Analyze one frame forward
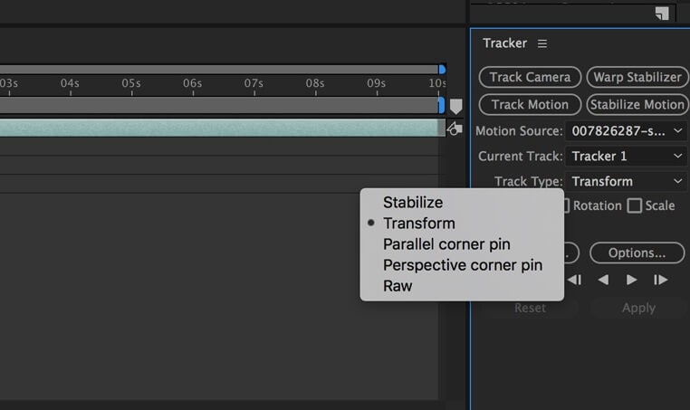690x410 pixels. [661, 280]
